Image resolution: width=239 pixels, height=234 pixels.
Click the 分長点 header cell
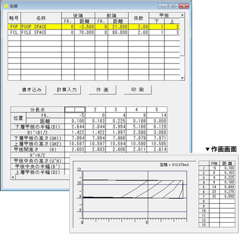[38, 110]
